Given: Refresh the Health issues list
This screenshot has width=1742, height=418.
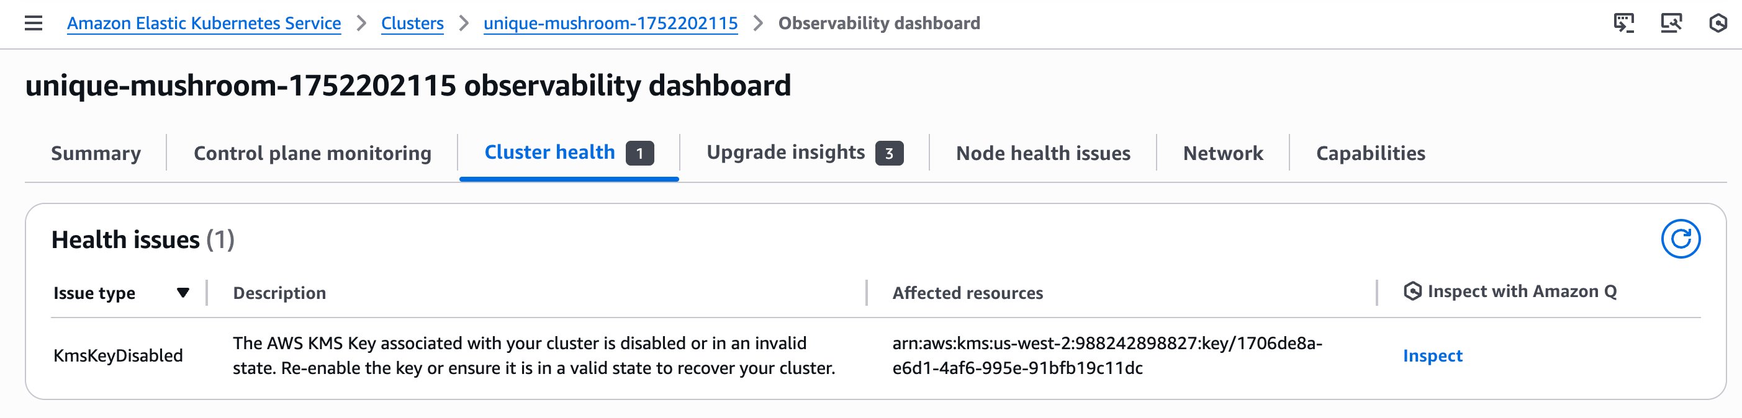Looking at the screenshot, I should 1683,238.
